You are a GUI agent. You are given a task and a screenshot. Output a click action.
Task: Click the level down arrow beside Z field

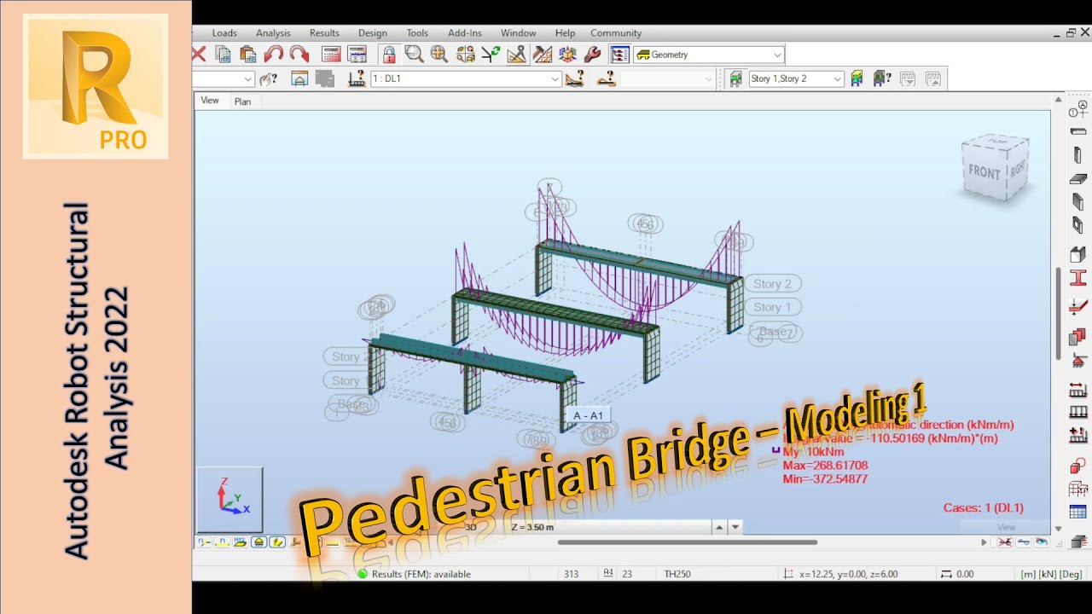click(x=735, y=527)
